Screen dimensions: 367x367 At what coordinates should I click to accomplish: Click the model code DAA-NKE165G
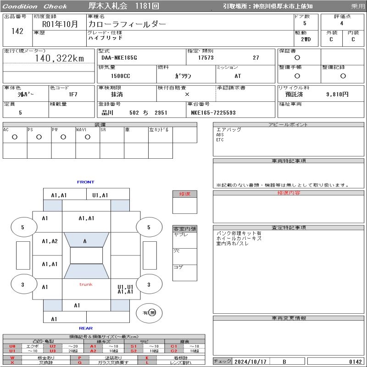pos(119,58)
